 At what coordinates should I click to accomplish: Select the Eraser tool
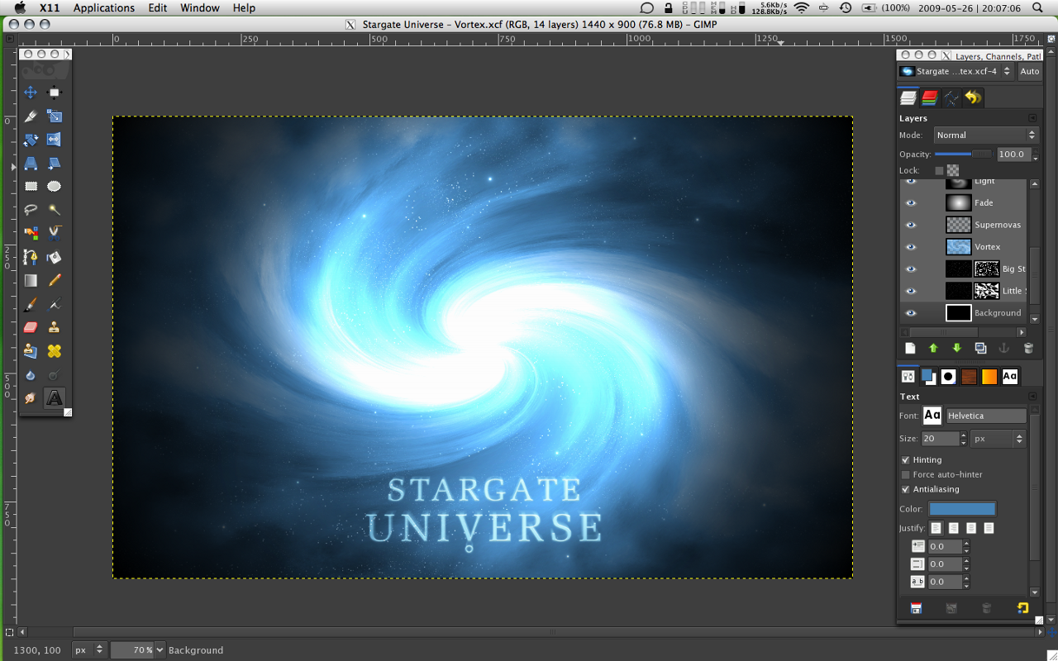(31, 328)
